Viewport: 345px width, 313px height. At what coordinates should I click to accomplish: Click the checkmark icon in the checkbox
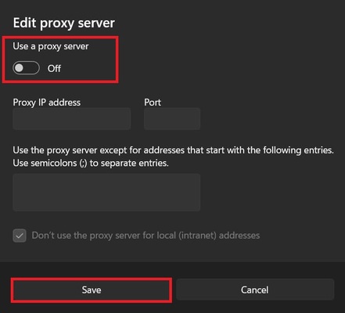20,236
